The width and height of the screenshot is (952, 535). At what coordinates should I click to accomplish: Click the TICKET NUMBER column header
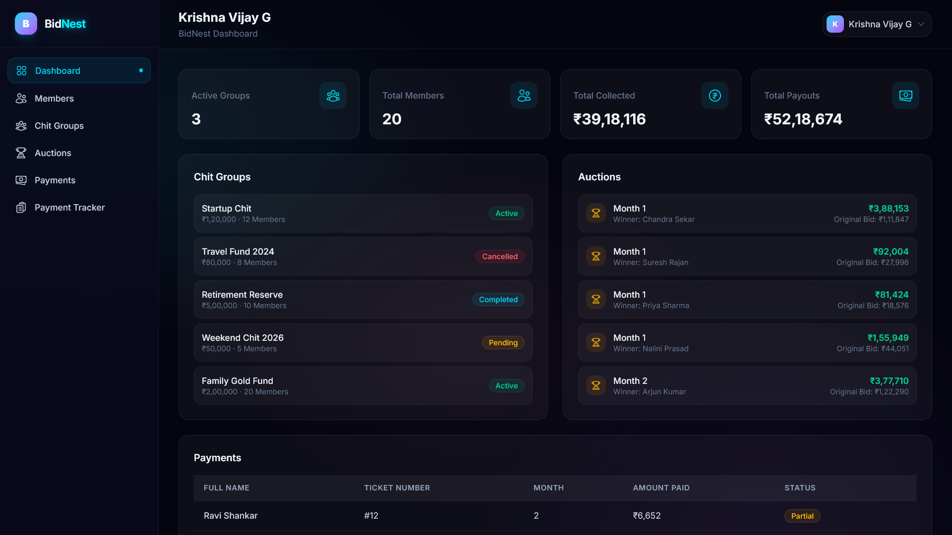tap(397, 488)
